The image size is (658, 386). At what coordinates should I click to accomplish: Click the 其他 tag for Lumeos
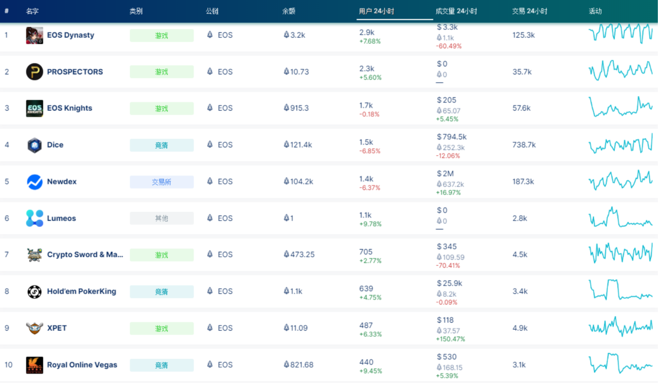[x=162, y=218]
